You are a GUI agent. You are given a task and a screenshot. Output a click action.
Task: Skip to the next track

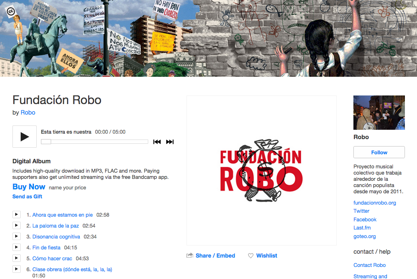tap(170, 142)
